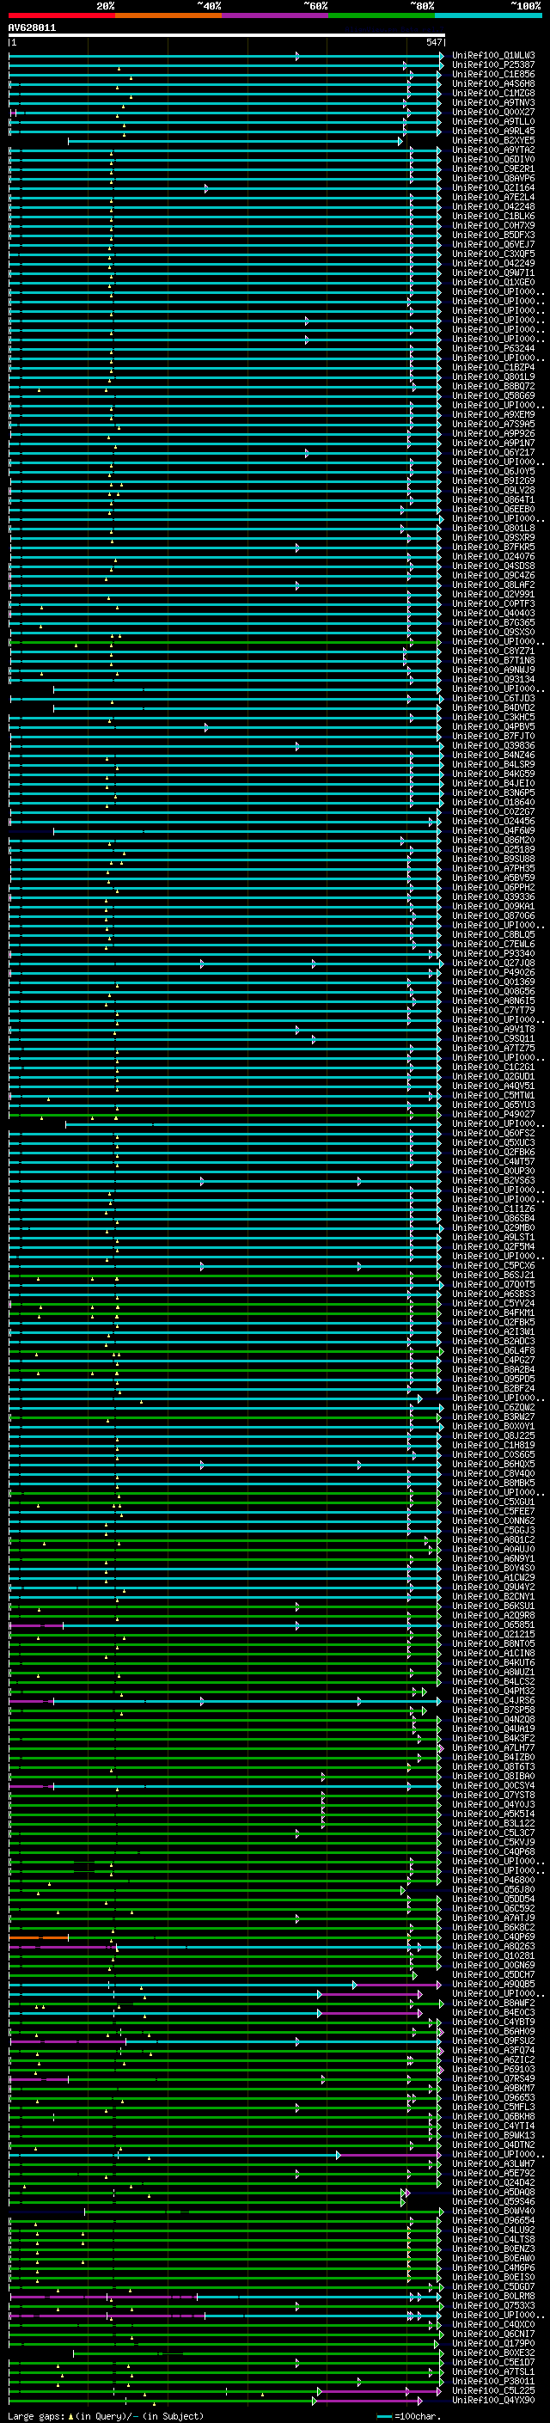The height and width of the screenshot is (2423, 550).
Task: Open hit UniRef100_C1E856
Action: 493,74
